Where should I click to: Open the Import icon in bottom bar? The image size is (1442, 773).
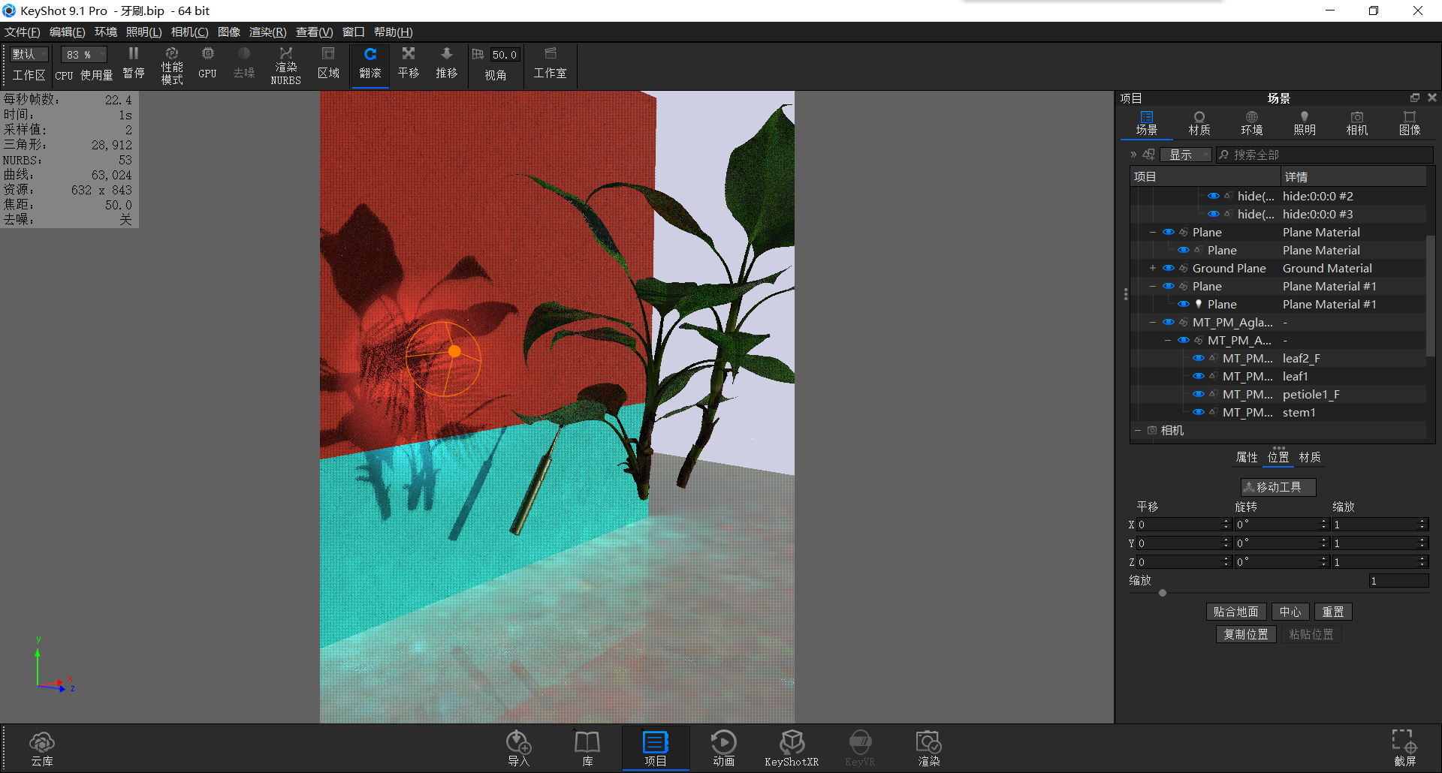[x=518, y=747]
